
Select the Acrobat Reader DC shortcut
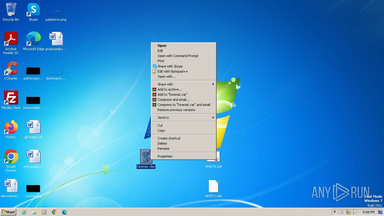pyautogui.click(x=11, y=43)
